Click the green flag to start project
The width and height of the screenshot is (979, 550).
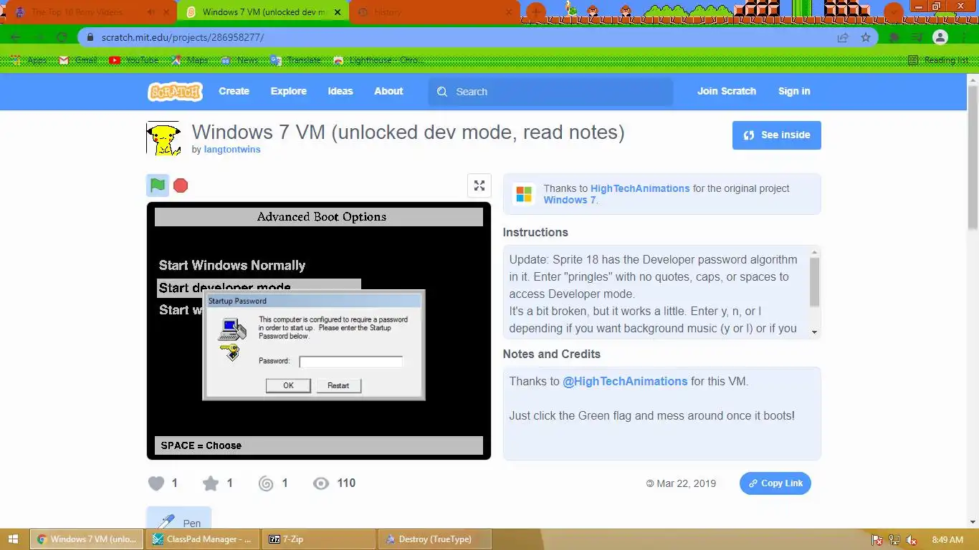[x=158, y=185]
